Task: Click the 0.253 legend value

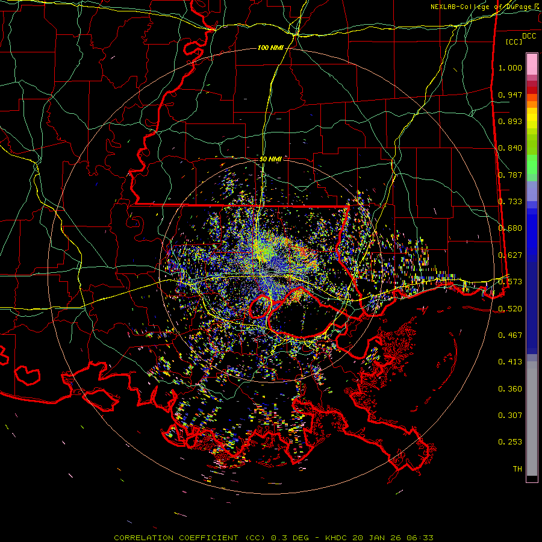Action: point(510,442)
